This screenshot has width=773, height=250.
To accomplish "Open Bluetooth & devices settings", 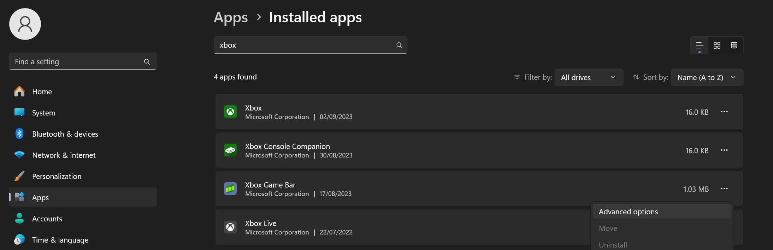I will pos(65,134).
